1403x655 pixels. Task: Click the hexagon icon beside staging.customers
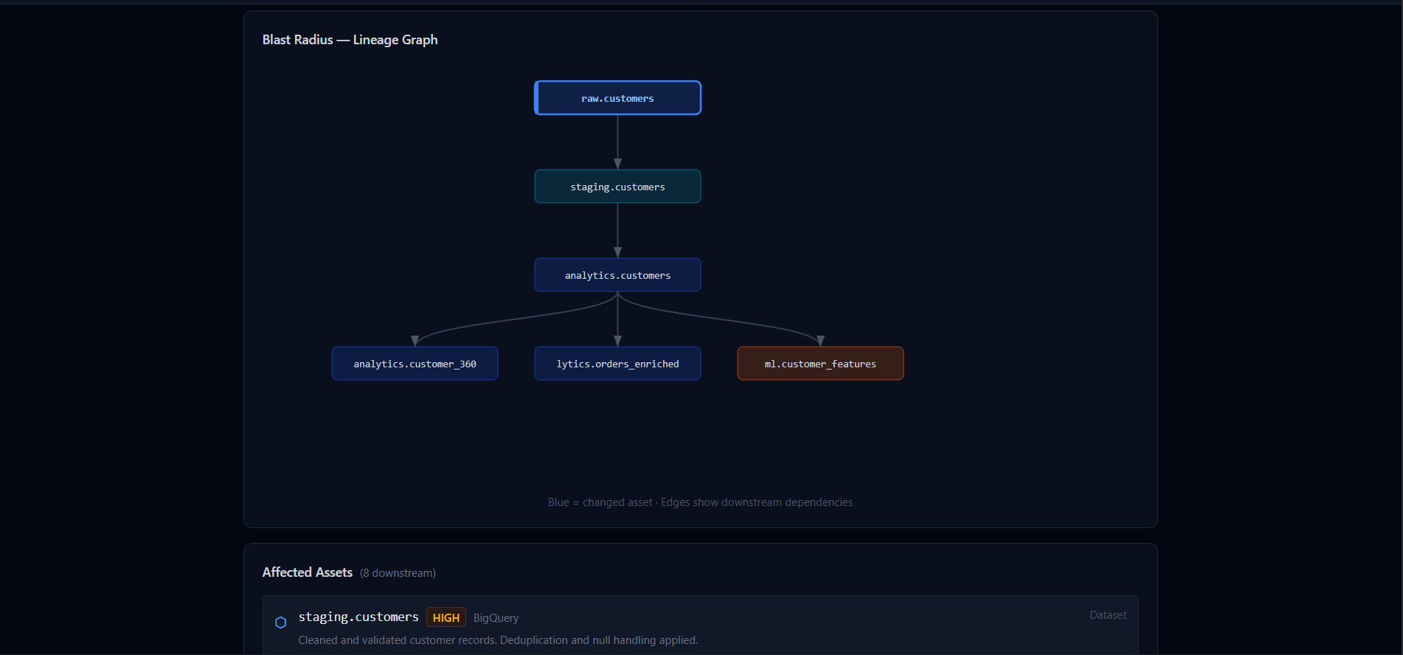click(280, 623)
